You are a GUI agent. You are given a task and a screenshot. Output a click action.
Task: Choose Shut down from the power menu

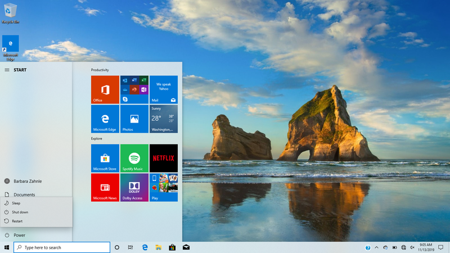pos(36,212)
